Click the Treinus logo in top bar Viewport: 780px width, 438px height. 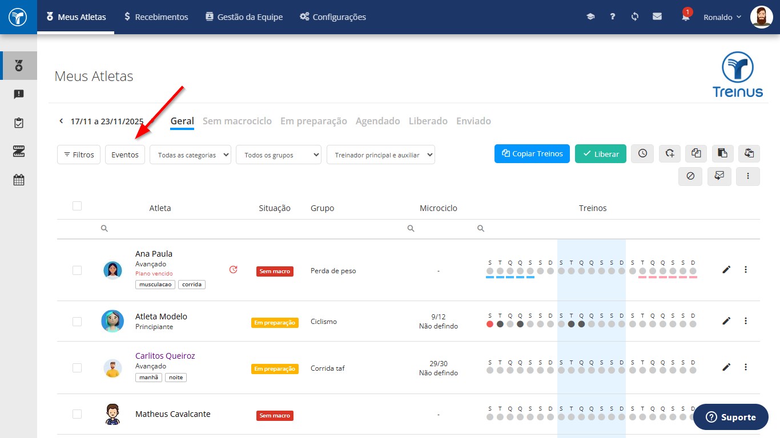pyautogui.click(x=18, y=17)
